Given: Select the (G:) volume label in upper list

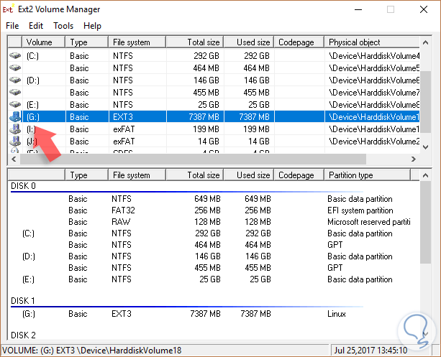Looking at the screenshot, I should tap(33, 117).
